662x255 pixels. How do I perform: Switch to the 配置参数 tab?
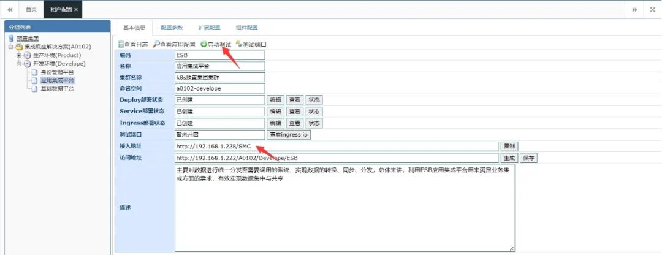point(172,28)
